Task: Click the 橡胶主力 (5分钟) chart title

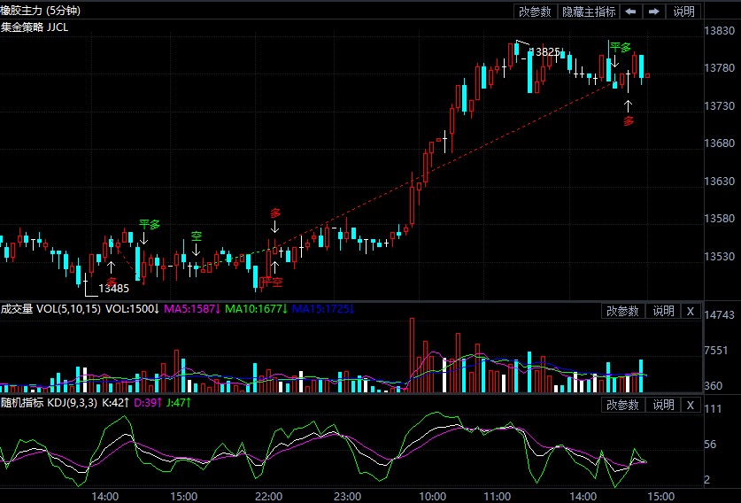Action: pyautogui.click(x=40, y=11)
